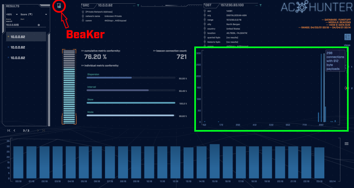Screen dimensions: 354x188
Task: Go to previous results page
Action: click(14, 130)
